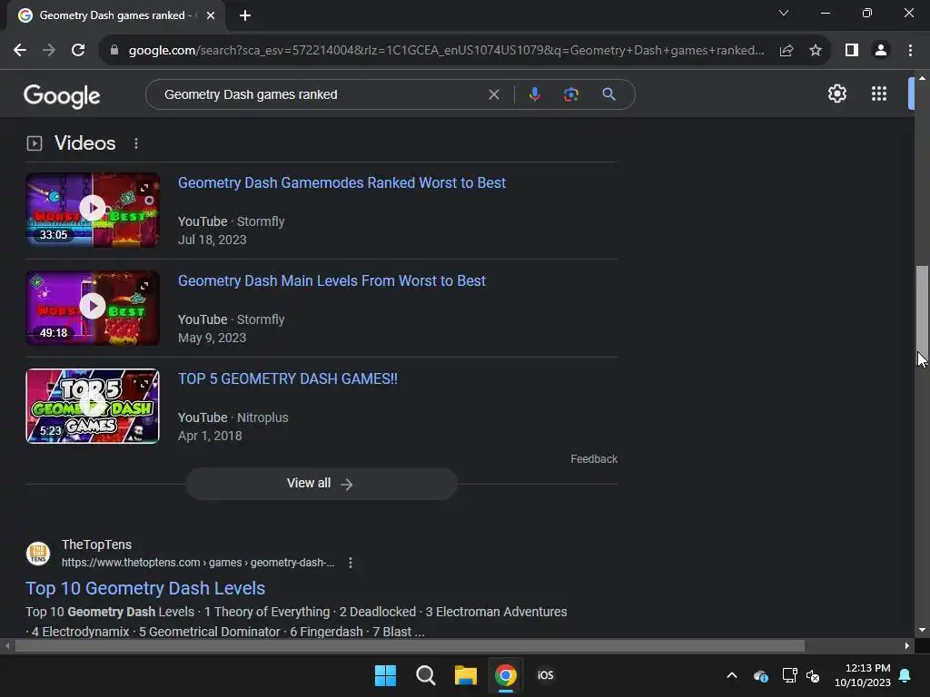Open a new browser tab

tap(245, 15)
